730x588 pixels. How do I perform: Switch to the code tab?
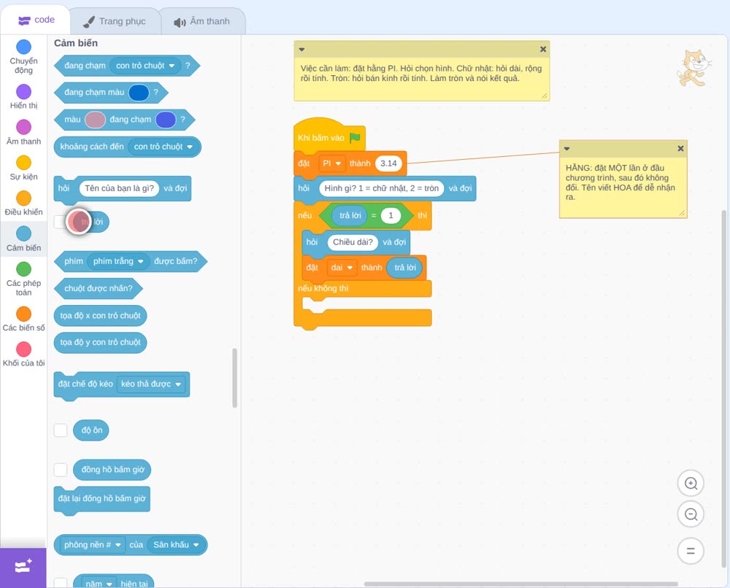(x=36, y=20)
